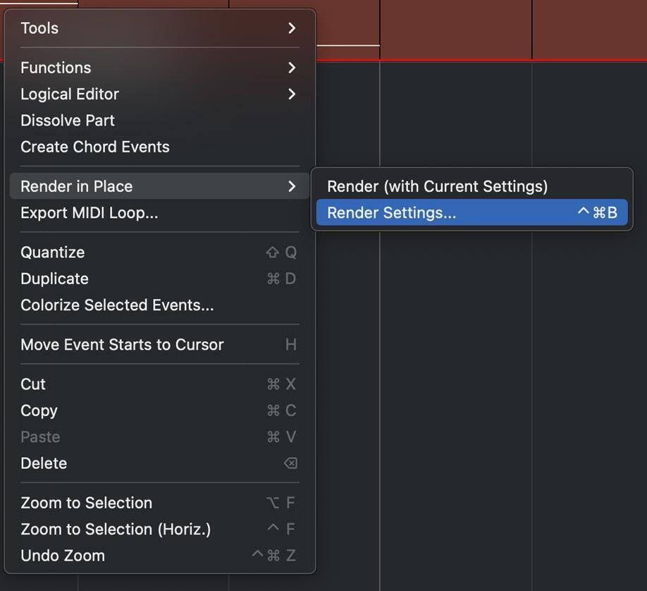The height and width of the screenshot is (591, 647).
Task: Select Dissolve Part from context menu
Action: tap(160, 121)
